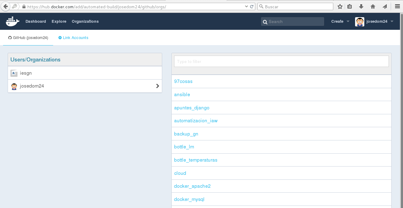Bookmark this page with the star icon
This screenshot has height=208, width=403.
(x=340, y=6)
